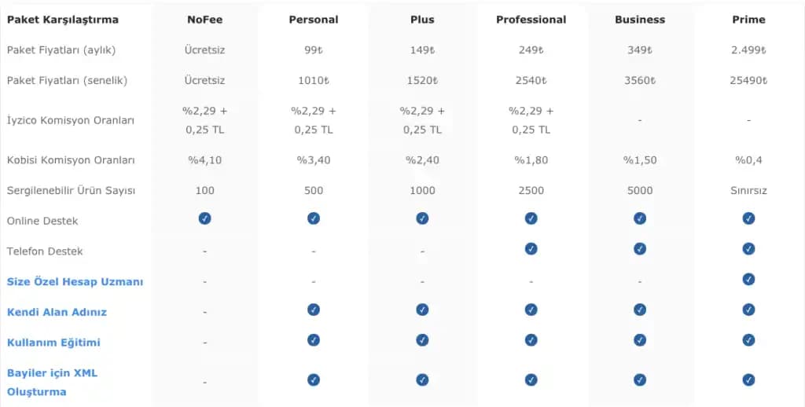Image resolution: width=805 pixels, height=407 pixels.
Task: Open the Kendi Alan Adınız link
Action: [57, 312]
